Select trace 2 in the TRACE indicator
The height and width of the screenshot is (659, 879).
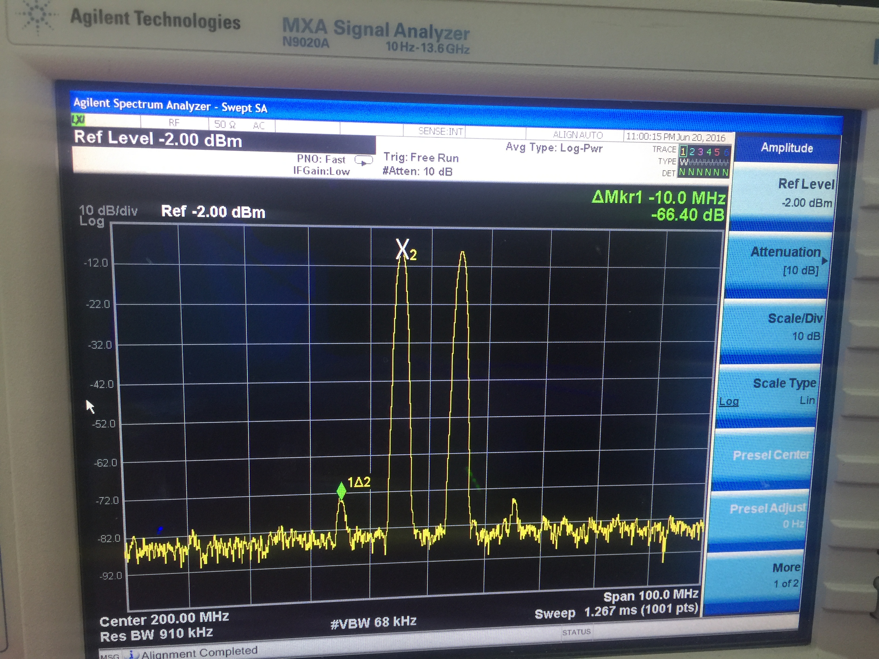click(692, 152)
